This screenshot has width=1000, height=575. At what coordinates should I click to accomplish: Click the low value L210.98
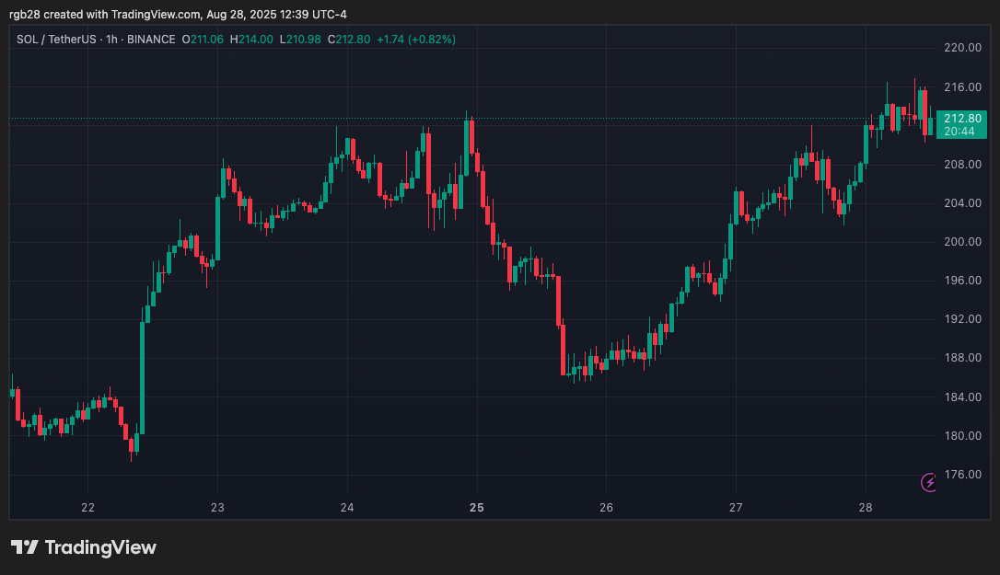(303, 40)
